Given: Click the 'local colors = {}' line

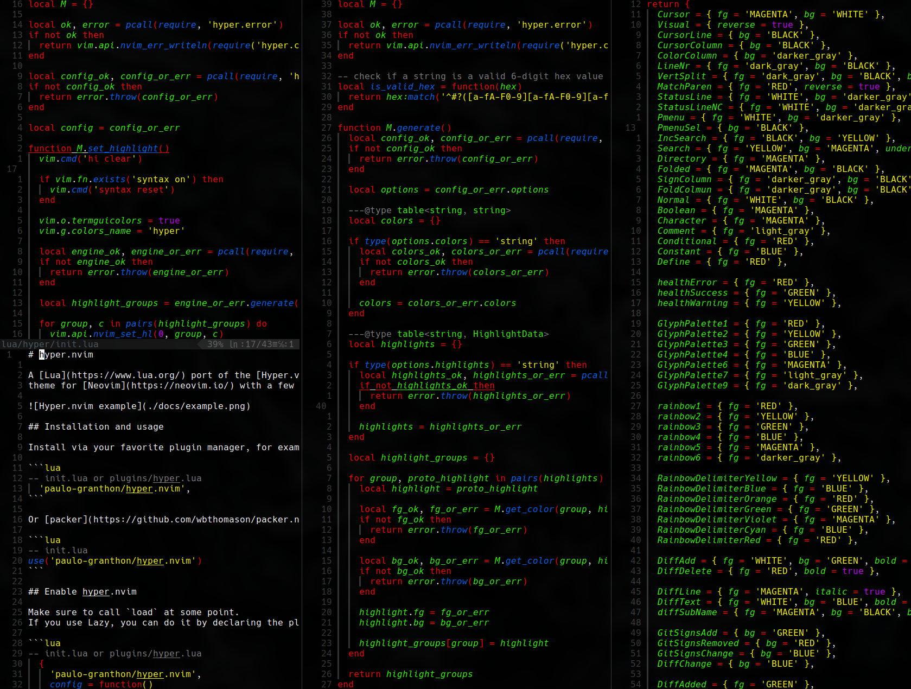Looking at the screenshot, I should (394, 220).
